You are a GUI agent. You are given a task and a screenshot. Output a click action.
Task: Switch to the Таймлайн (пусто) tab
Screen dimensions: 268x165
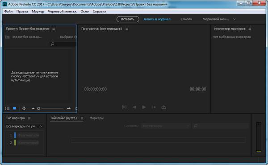pos(63,118)
